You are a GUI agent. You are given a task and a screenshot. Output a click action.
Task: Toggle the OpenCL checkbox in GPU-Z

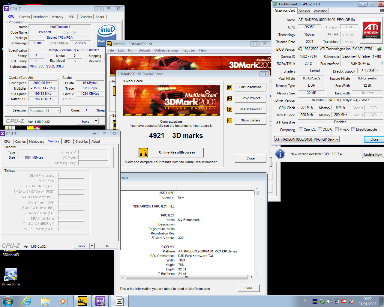point(301,130)
